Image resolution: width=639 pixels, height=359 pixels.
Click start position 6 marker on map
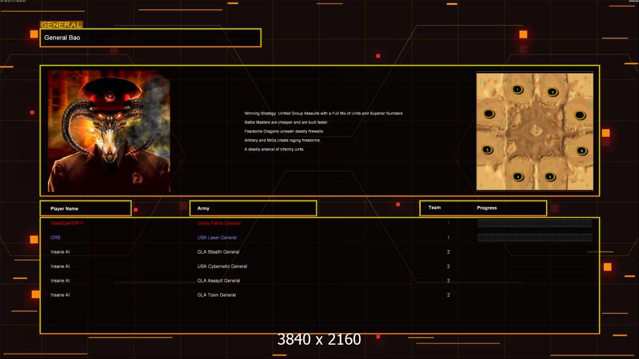[x=581, y=150]
